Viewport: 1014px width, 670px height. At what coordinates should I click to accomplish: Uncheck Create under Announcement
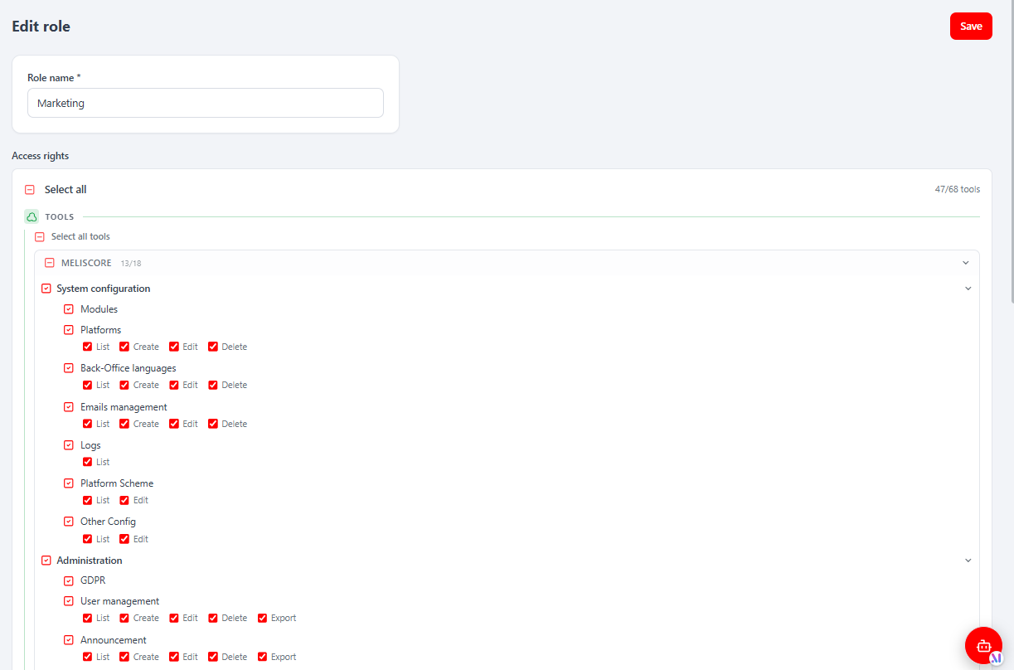pyautogui.click(x=124, y=657)
